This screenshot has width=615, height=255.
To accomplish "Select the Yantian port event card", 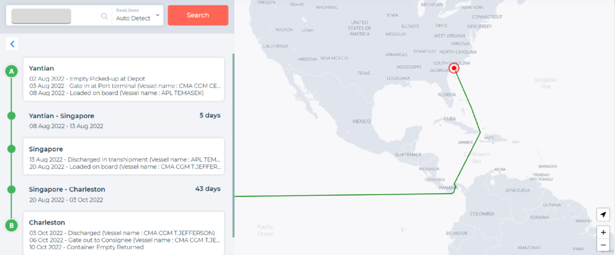I will coord(124,79).
